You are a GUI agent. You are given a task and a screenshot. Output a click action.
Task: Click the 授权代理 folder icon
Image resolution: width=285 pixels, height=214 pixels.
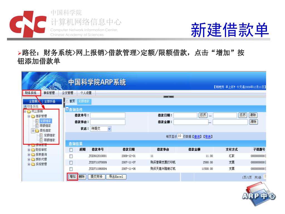point(33,159)
